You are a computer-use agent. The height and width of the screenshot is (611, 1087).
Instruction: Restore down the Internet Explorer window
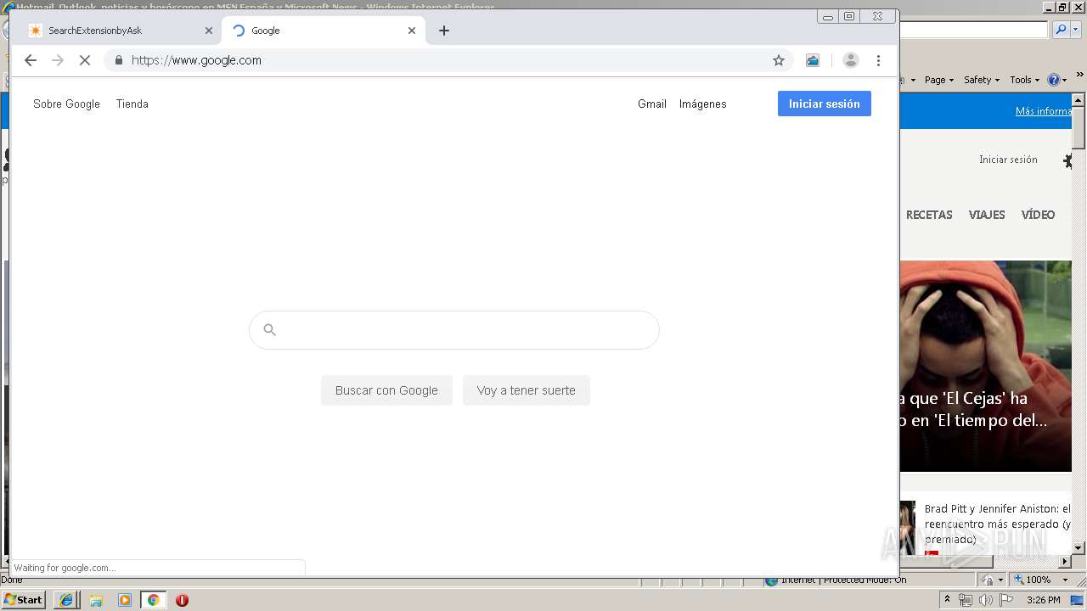coord(1062,7)
